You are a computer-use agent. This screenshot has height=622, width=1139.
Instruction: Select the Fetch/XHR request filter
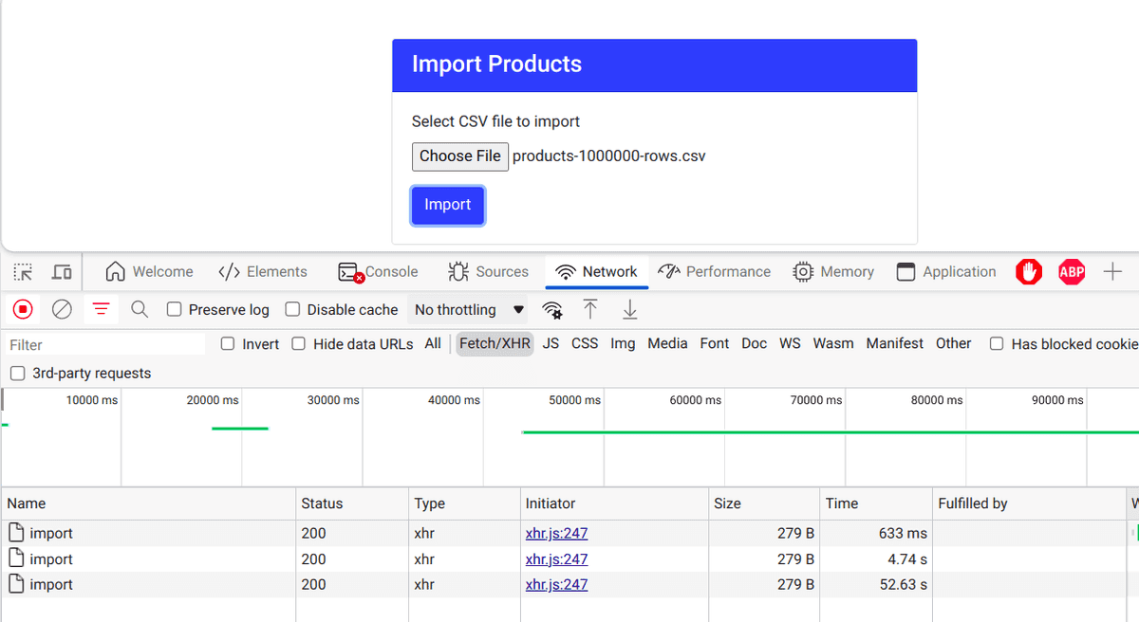click(495, 343)
